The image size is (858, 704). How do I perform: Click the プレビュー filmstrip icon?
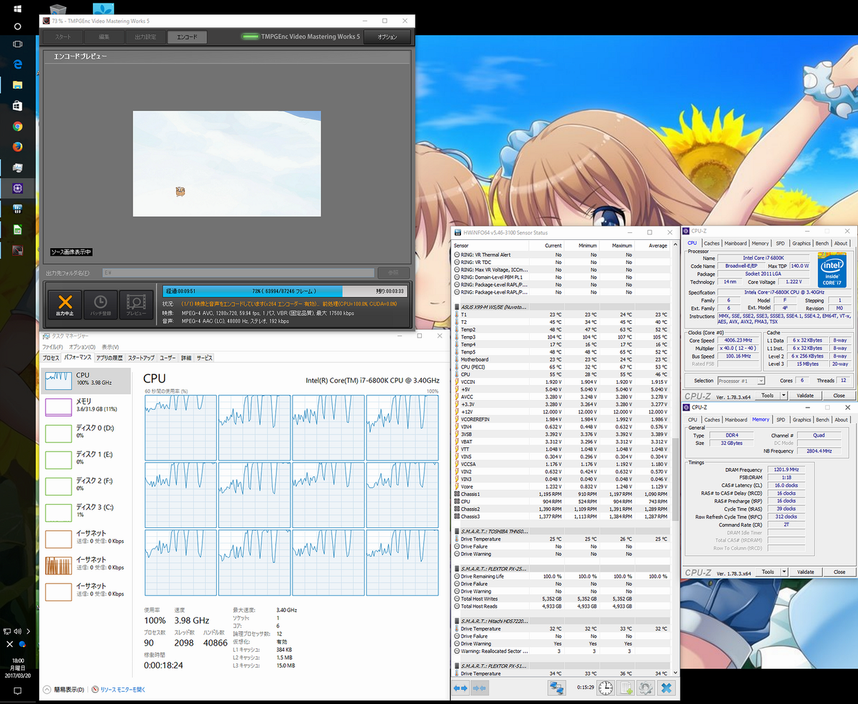(x=136, y=304)
